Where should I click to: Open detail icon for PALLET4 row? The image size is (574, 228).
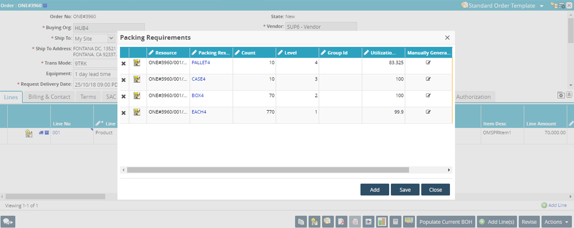(x=137, y=63)
